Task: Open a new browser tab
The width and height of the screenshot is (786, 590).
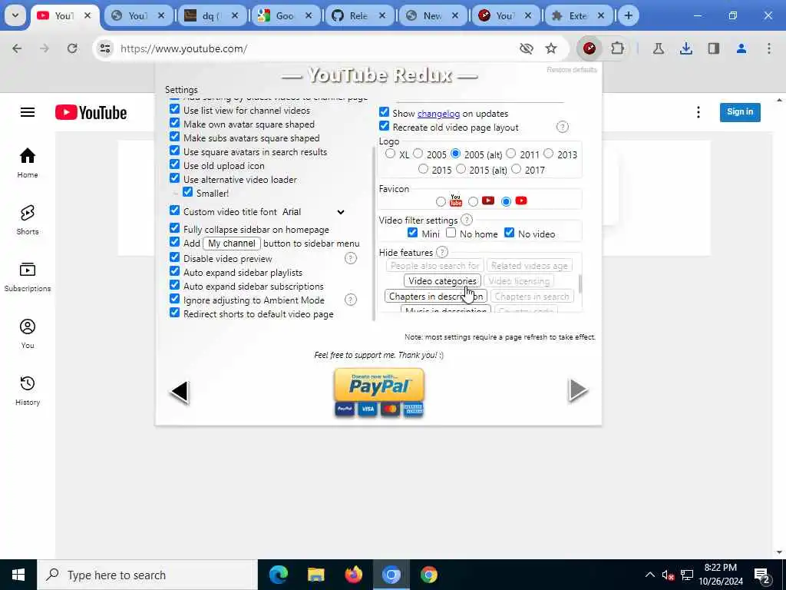Action: point(628,15)
